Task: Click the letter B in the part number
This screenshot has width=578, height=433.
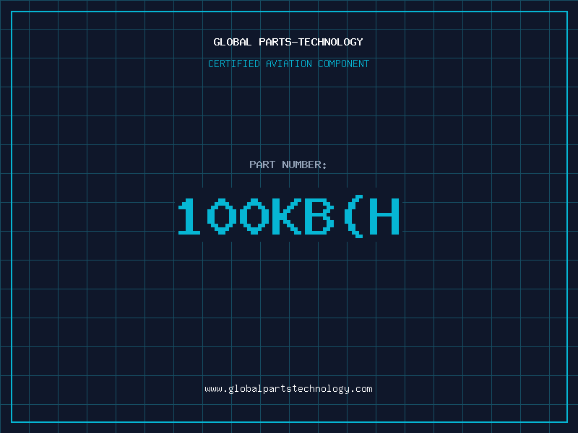Action: (x=317, y=216)
